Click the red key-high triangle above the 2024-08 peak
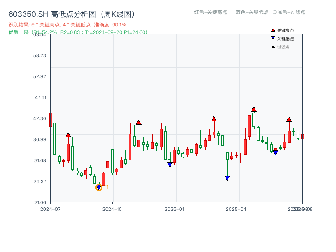This screenshot has height=252, width=336. click(68, 135)
